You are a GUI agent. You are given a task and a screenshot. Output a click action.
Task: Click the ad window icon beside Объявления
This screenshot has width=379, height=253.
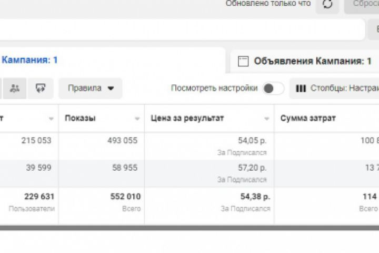point(243,61)
